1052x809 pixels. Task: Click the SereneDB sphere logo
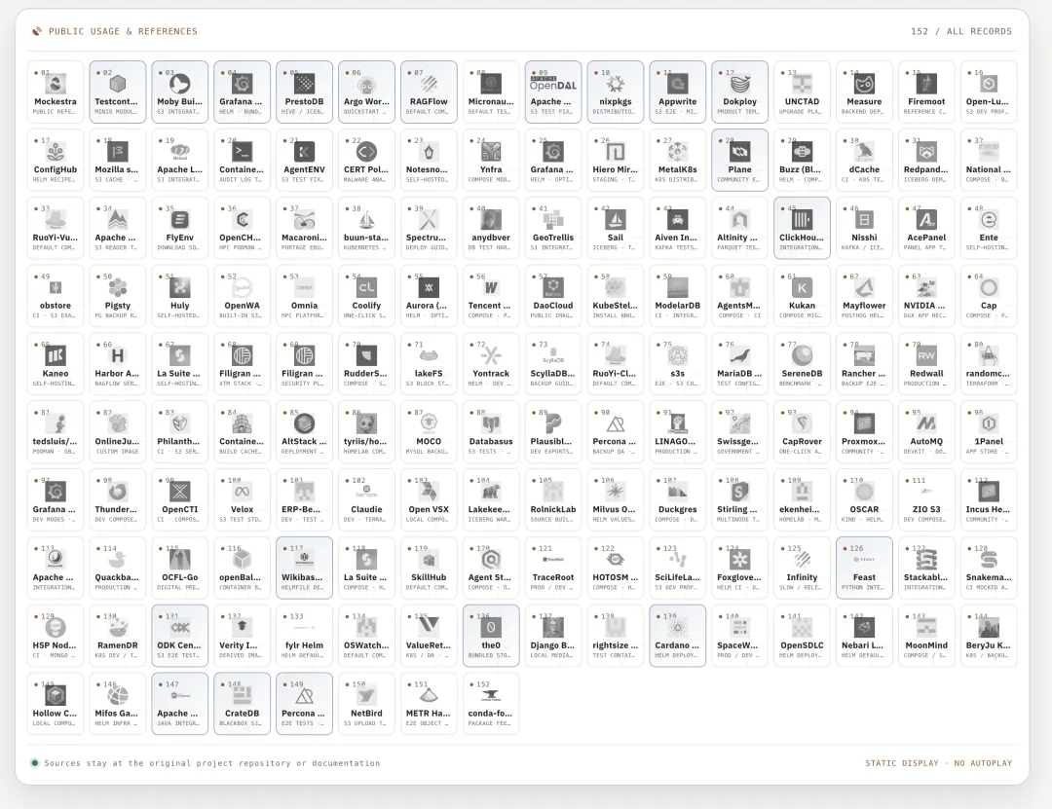802,355
